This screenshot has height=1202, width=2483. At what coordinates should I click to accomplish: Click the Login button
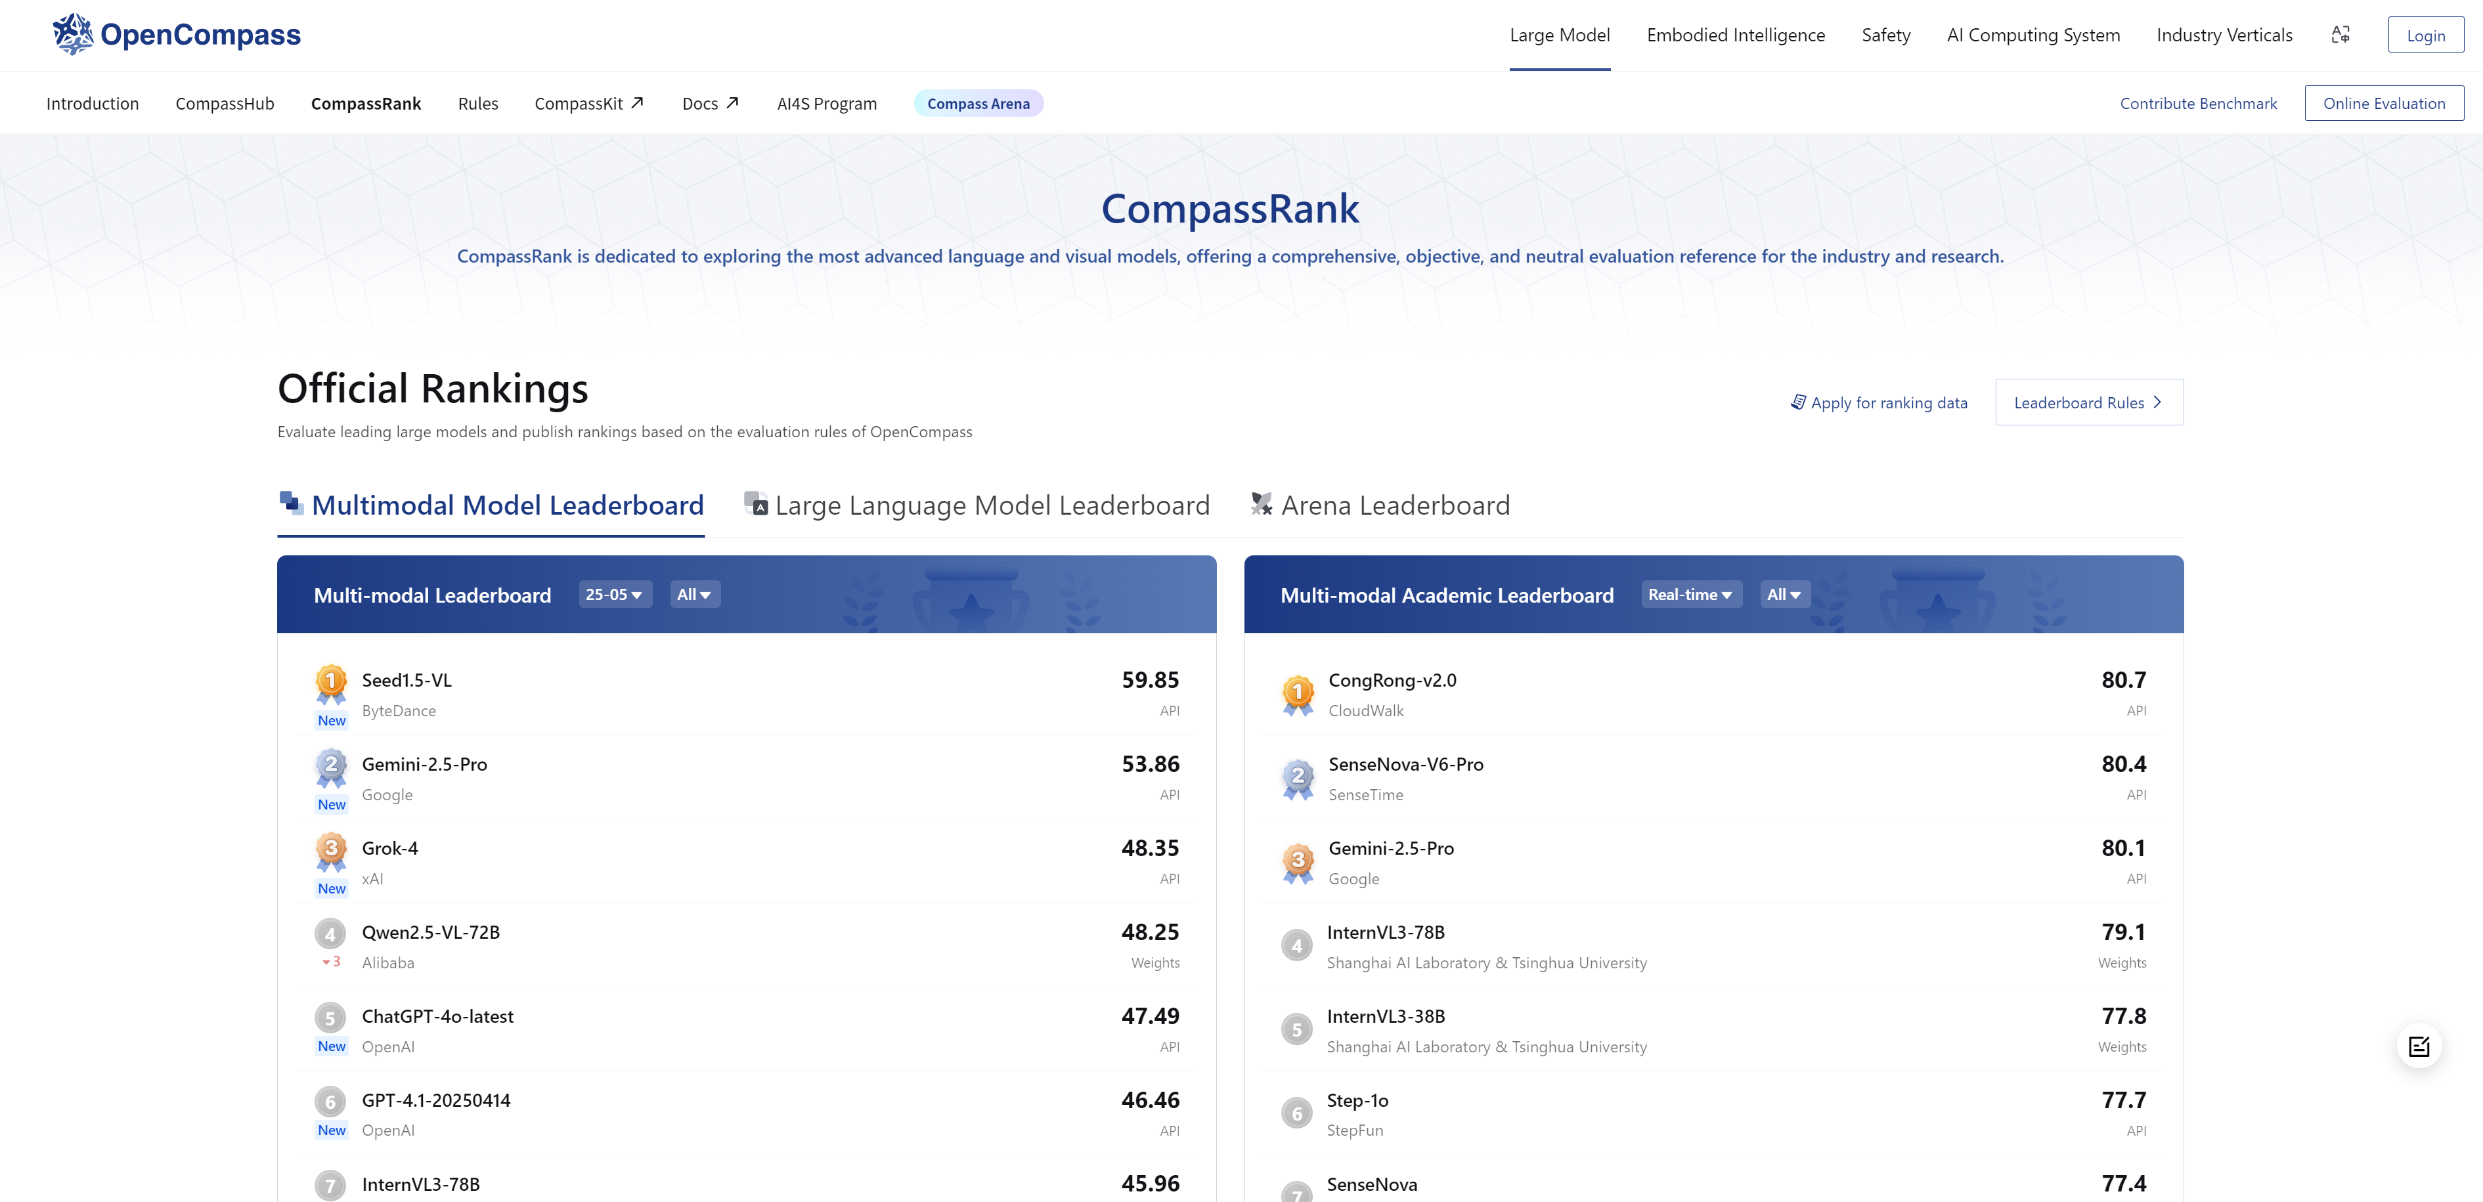click(x=2425, y=35)
